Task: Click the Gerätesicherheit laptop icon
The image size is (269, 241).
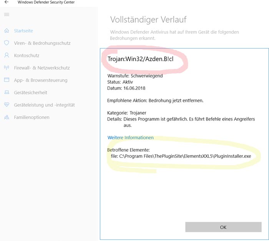Action: point(7,92)
